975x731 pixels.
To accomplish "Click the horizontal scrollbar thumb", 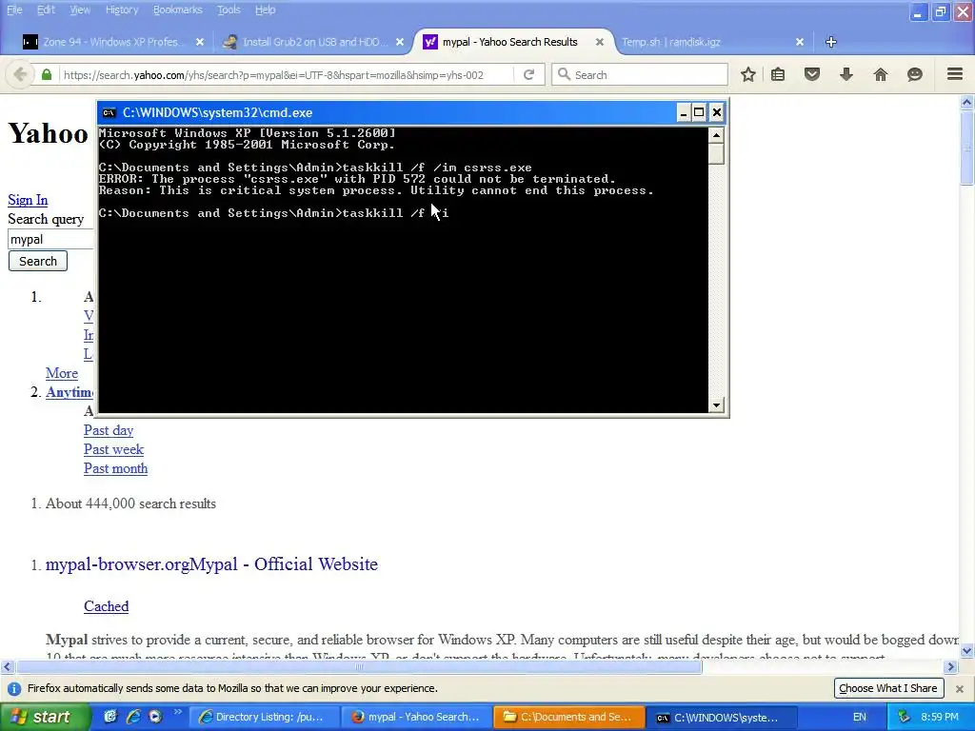I will click(x=359, y=667).
